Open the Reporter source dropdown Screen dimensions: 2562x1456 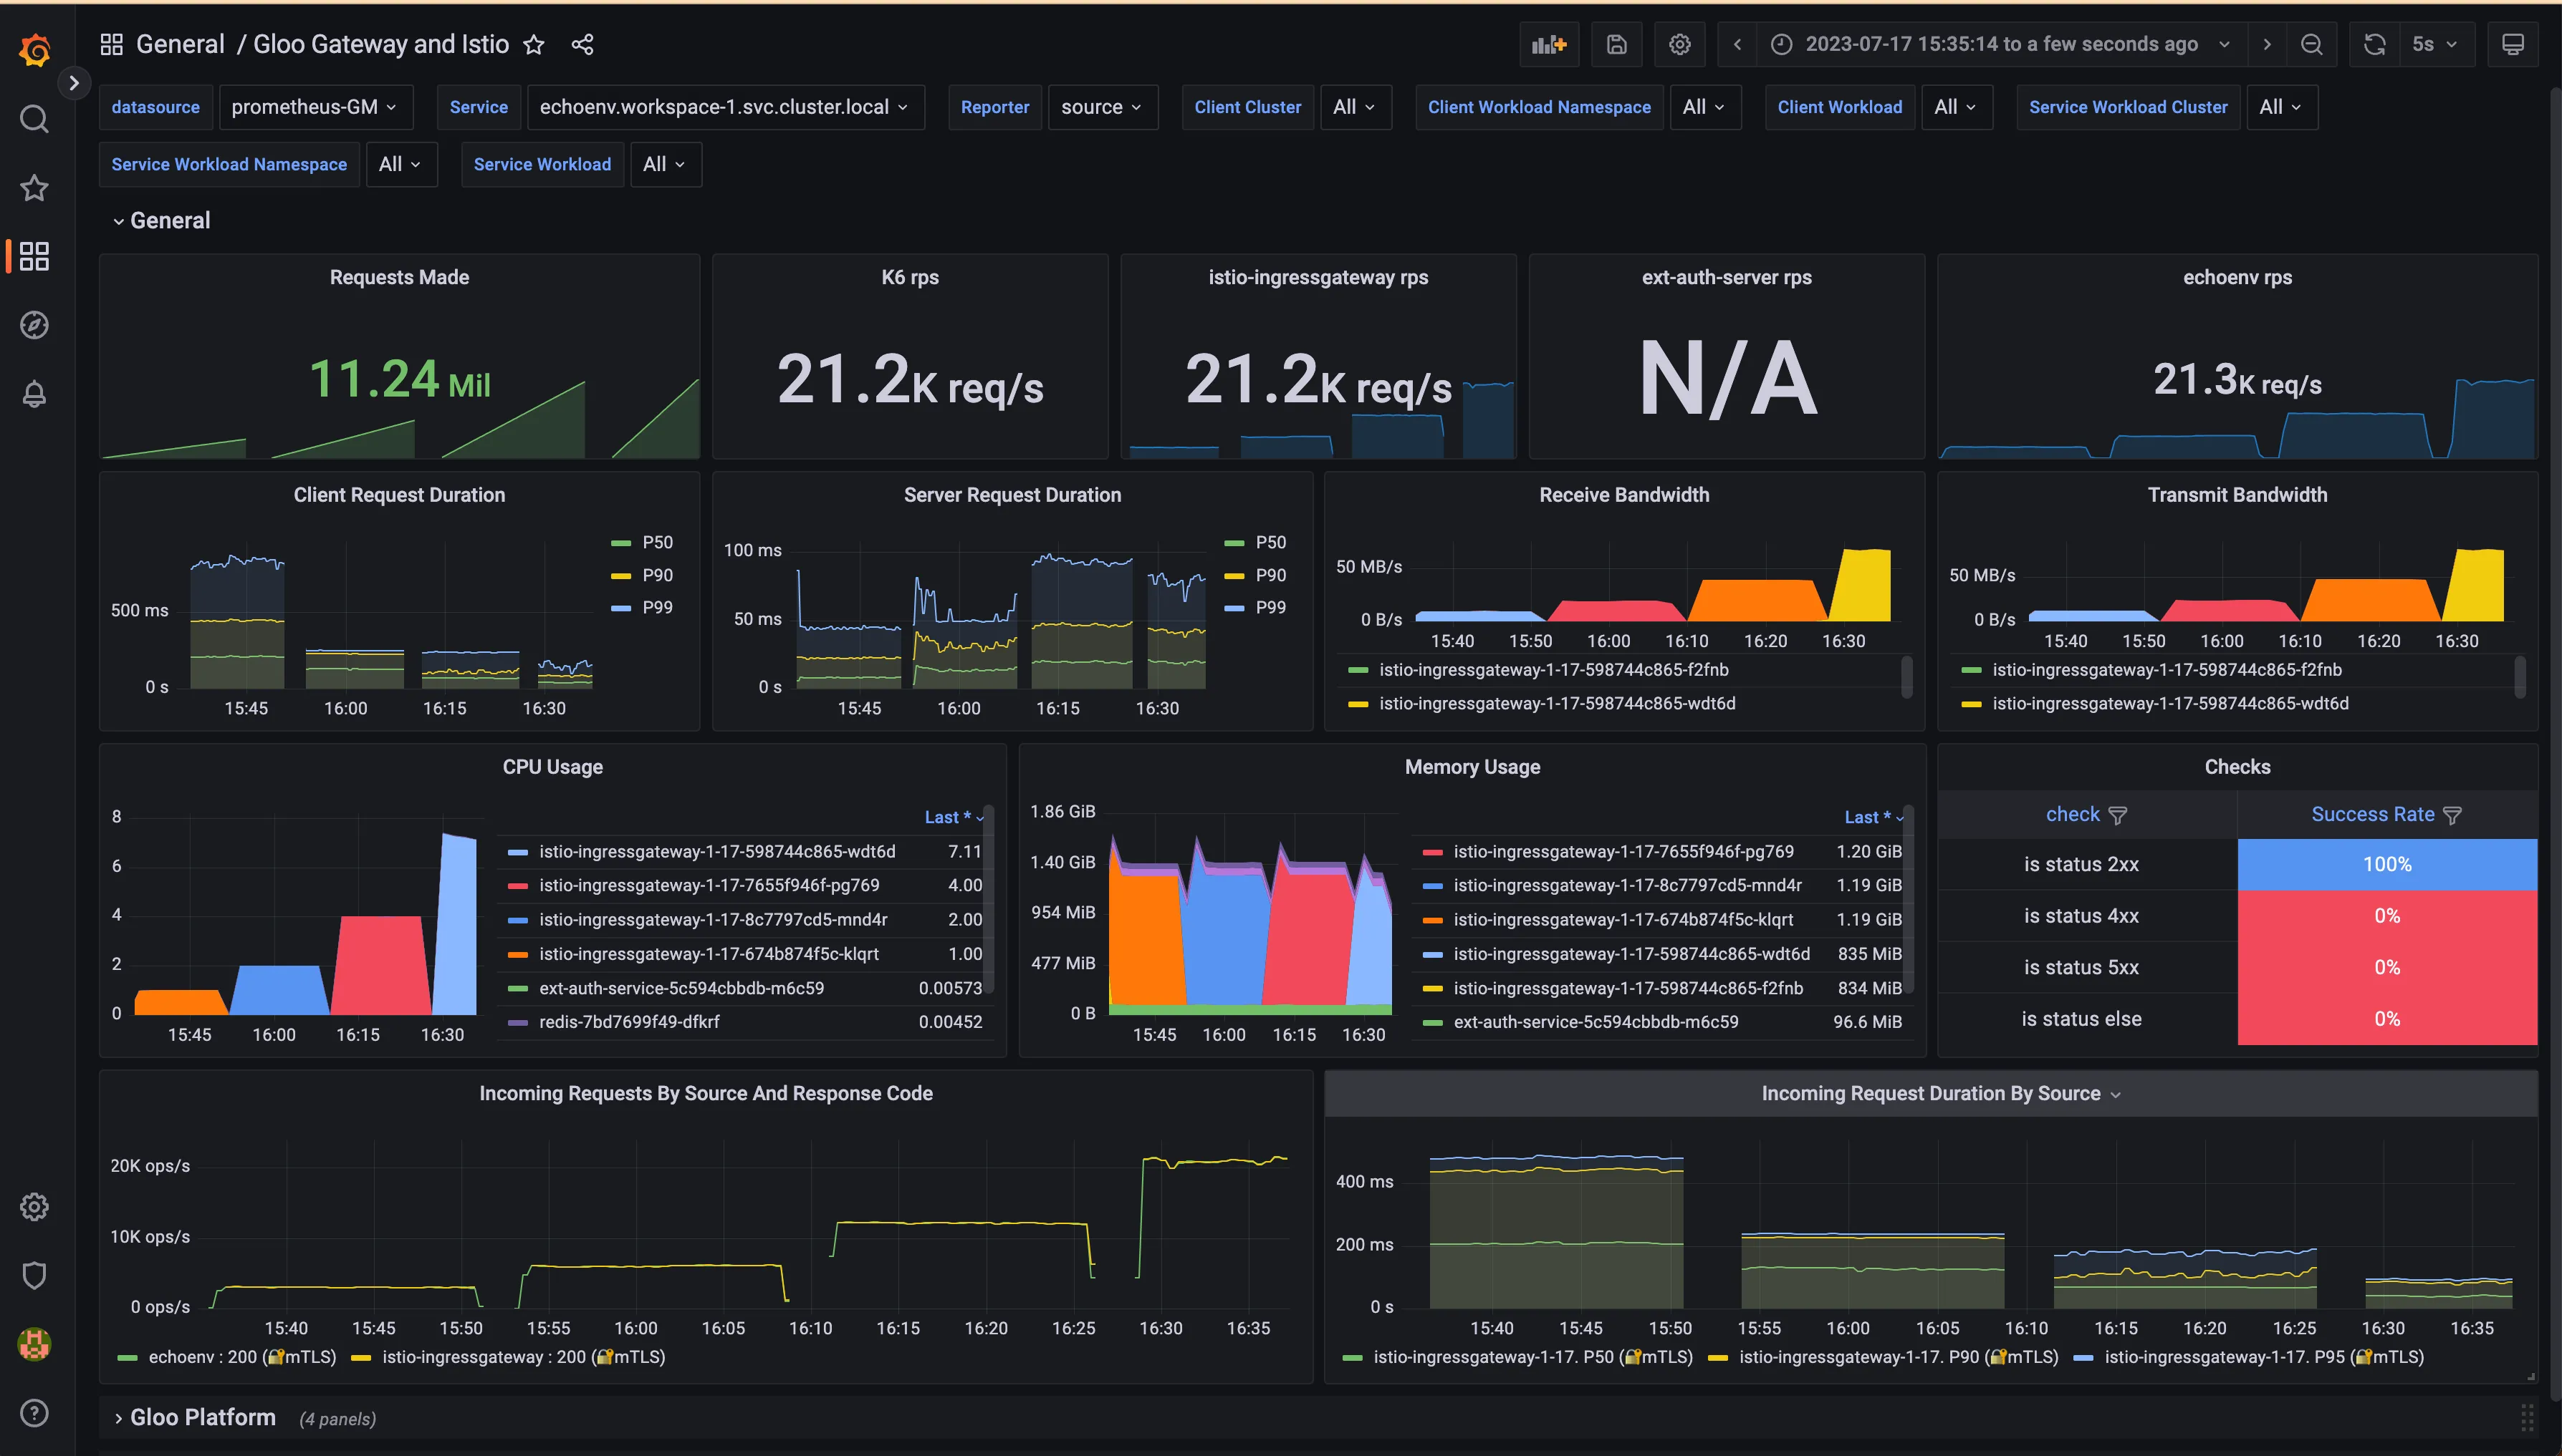click(1102, 107)
